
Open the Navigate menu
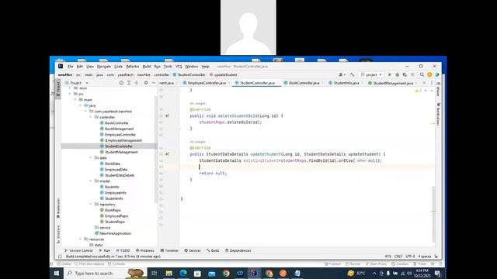103,67
